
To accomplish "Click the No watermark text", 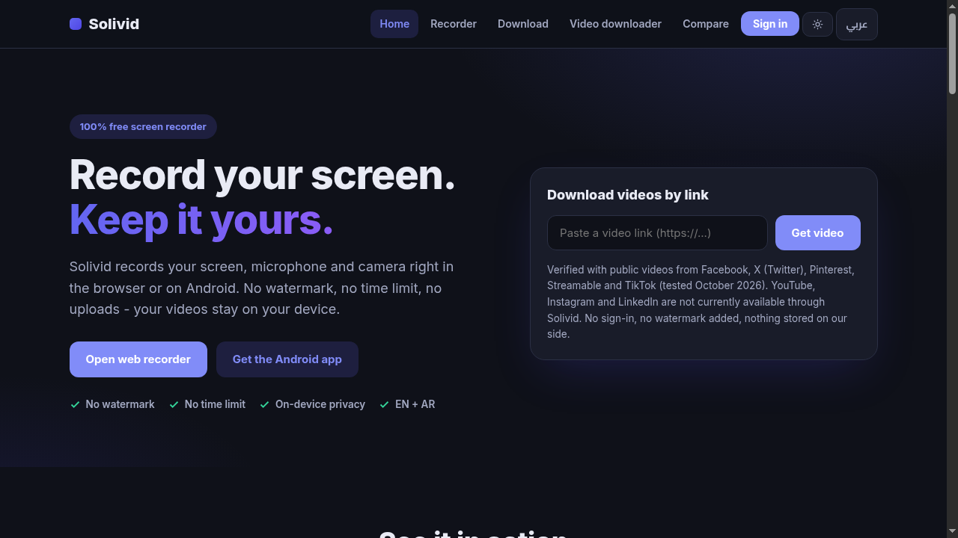I will [x=120, y=404].
